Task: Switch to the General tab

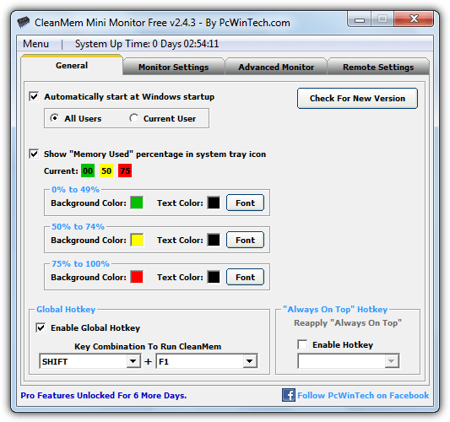Action: click(72, 65)
